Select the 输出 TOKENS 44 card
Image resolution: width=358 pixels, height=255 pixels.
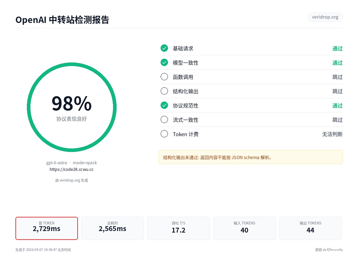(310, 228)
